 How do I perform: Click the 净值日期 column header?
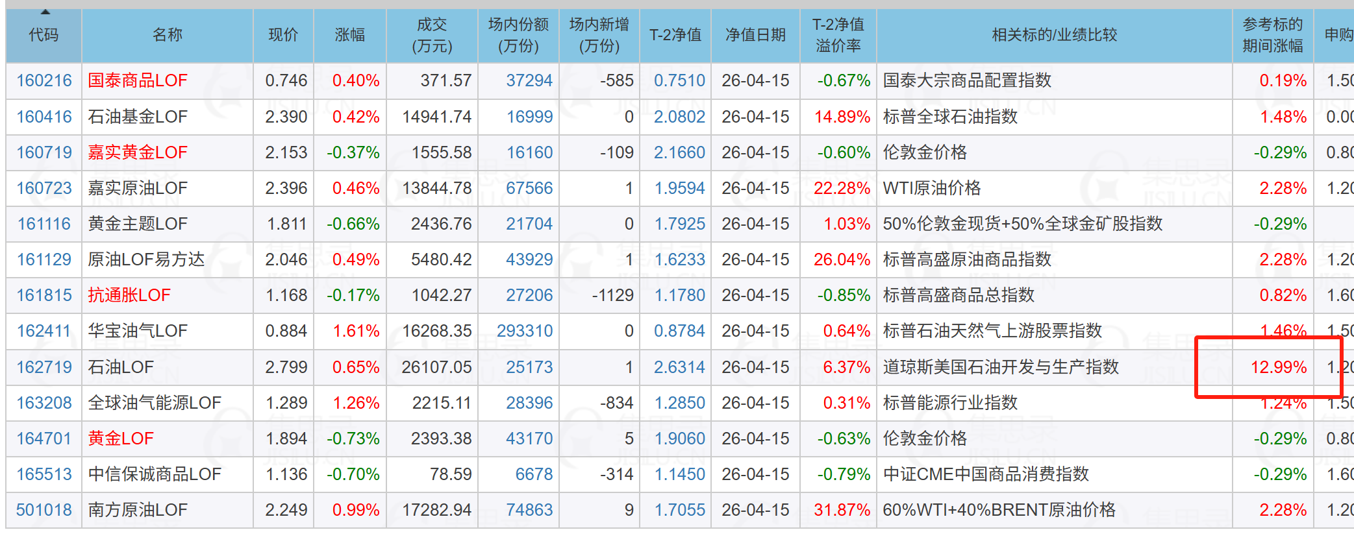coord(755,35)
